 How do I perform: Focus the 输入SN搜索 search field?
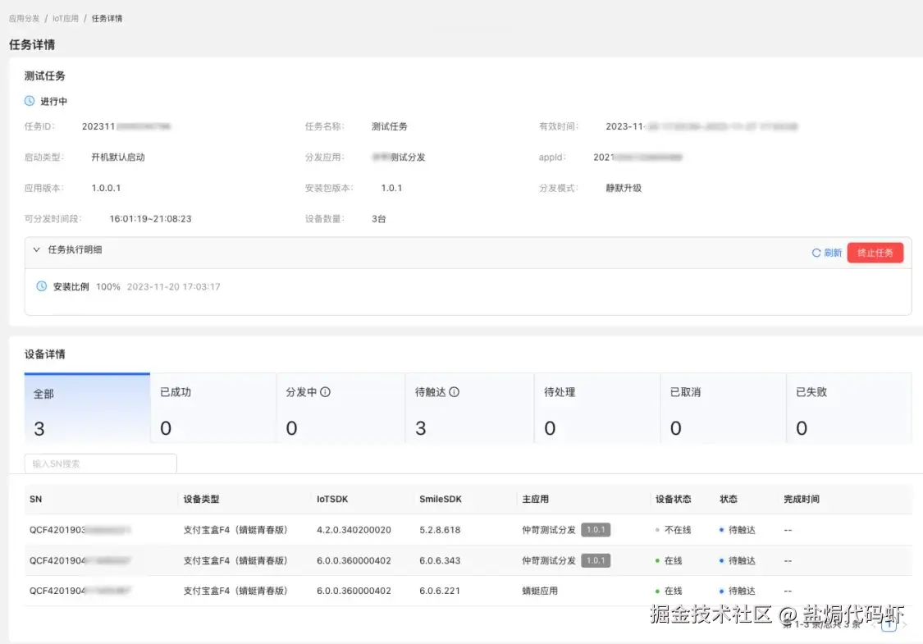[x=101, y=464]
